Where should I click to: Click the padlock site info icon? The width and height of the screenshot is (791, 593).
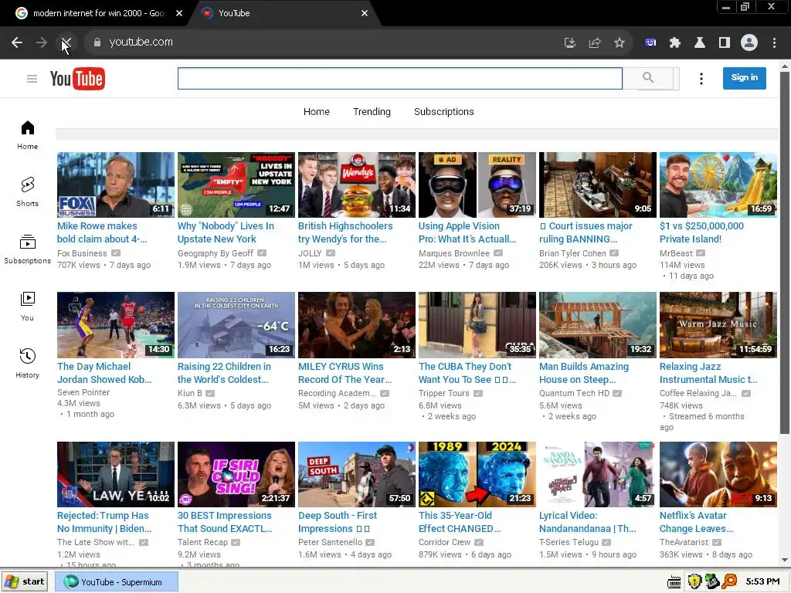click(x=97, y=42)
